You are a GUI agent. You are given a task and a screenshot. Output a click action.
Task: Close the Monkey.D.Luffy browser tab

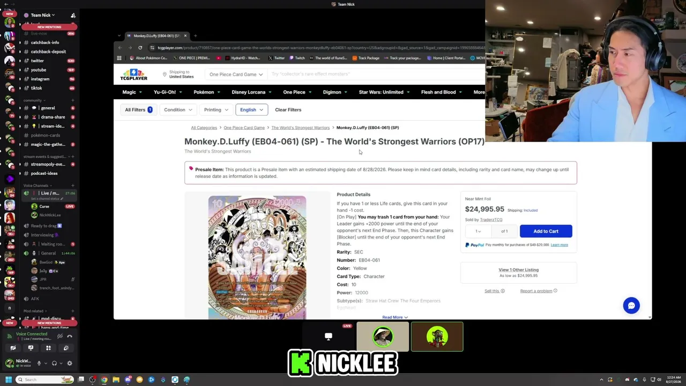tap(185, 36)
